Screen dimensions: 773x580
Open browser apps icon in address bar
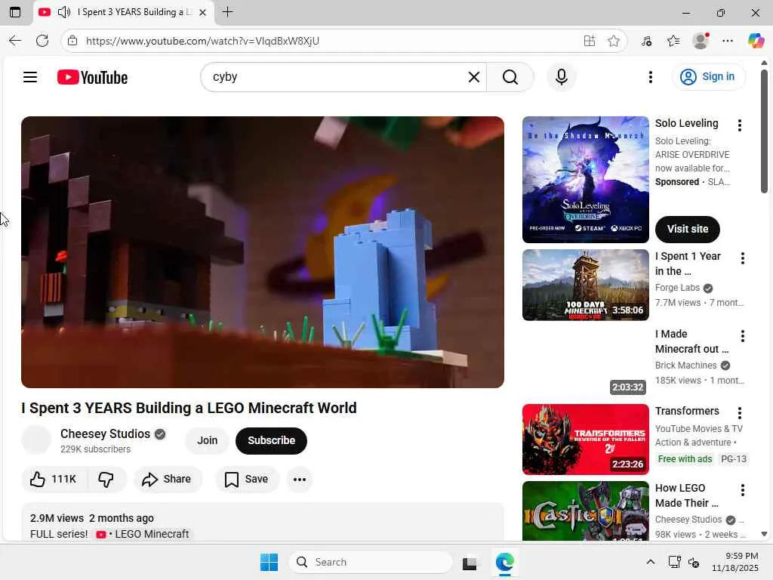589,41
